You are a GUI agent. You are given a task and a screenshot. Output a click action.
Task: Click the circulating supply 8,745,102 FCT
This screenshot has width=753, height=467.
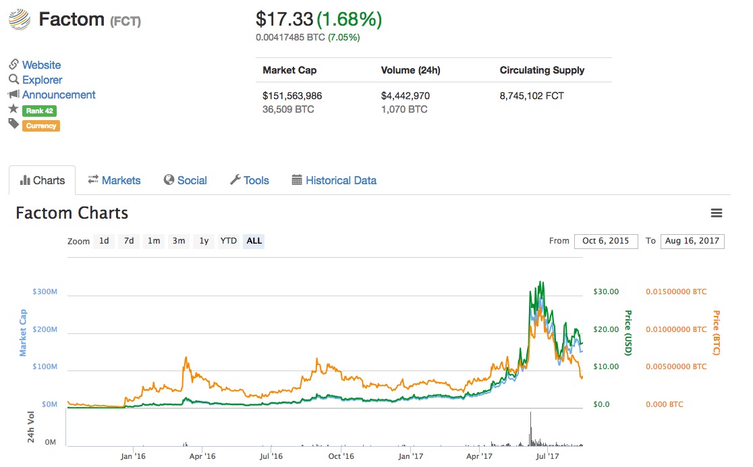coord(532,96)
